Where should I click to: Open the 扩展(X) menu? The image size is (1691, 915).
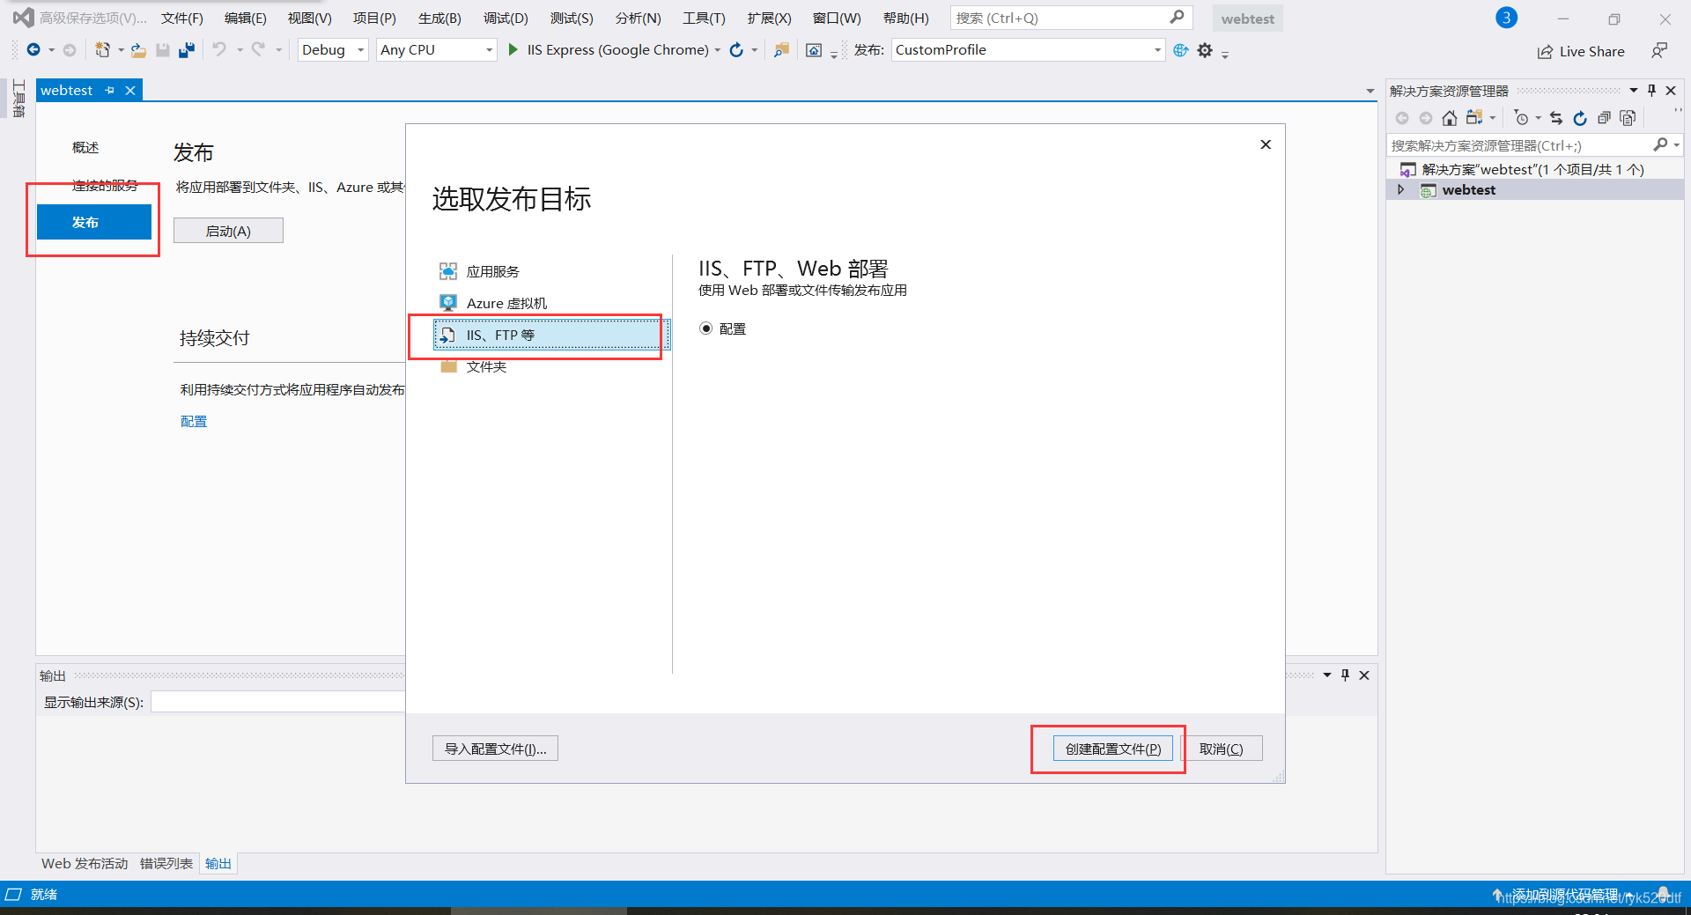[x=769, y=18]
